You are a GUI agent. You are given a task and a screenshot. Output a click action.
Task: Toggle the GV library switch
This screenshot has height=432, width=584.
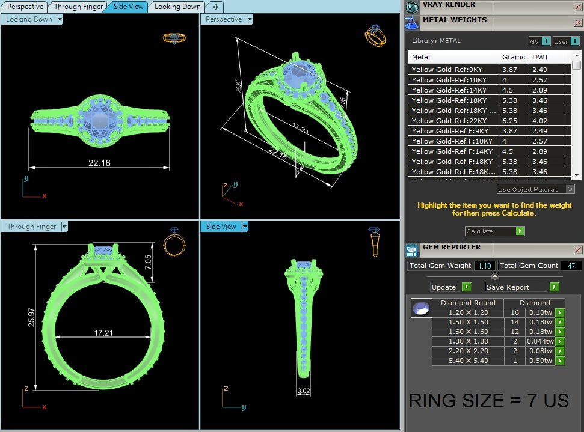[x=545, y=41]
